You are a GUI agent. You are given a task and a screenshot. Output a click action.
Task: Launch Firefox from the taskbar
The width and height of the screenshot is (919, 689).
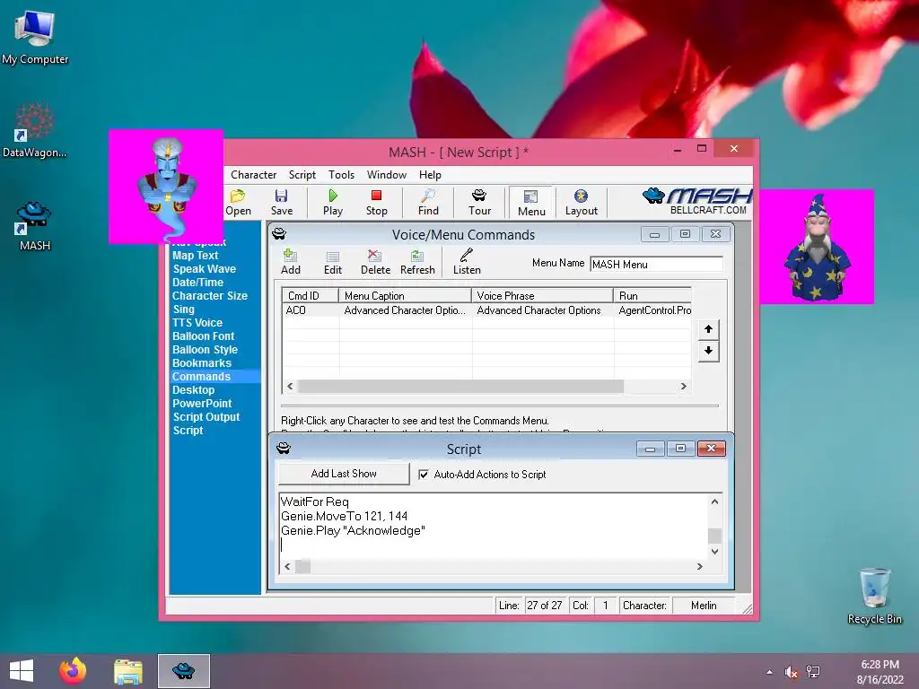73,671
